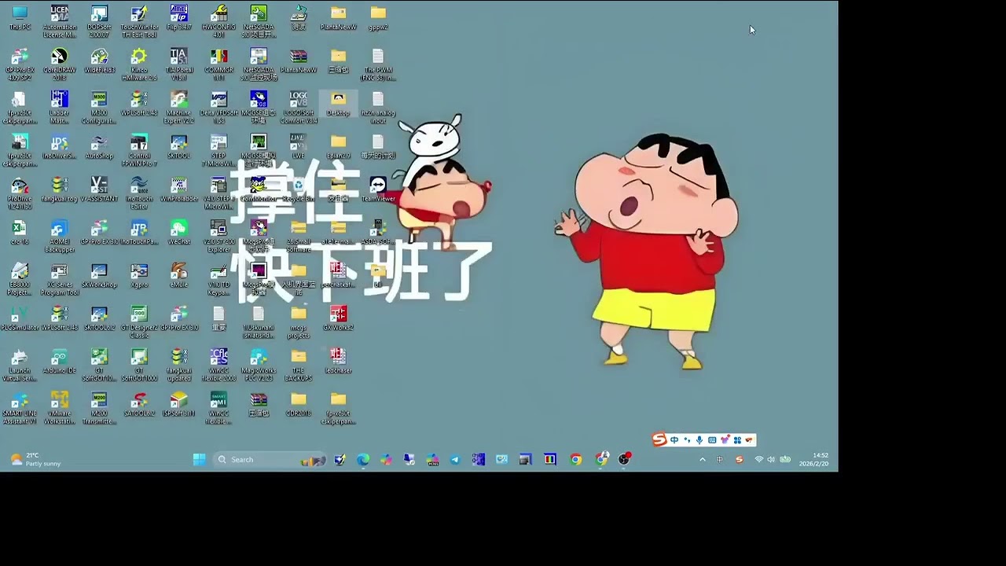The height and width of the screenshot is (566, 1006).
Task: Launch eMule shortcut
Action: [x=178, y=276]
